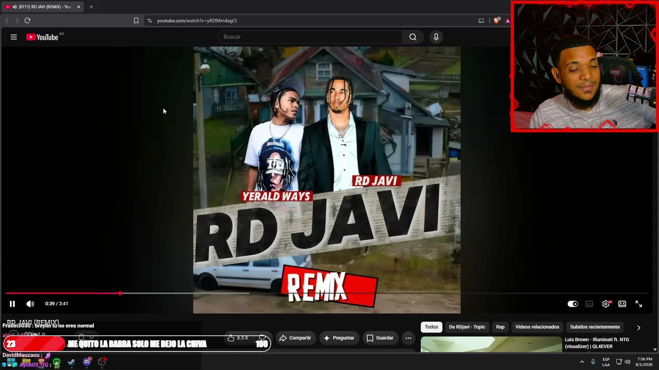Open the system volume speaker icon
This screenshot has height=370, width=659.
click(627, 362)
